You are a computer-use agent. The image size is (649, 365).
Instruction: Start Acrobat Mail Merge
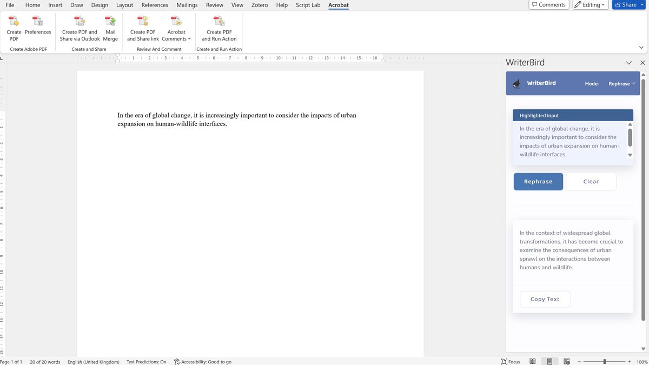[110, 28]
